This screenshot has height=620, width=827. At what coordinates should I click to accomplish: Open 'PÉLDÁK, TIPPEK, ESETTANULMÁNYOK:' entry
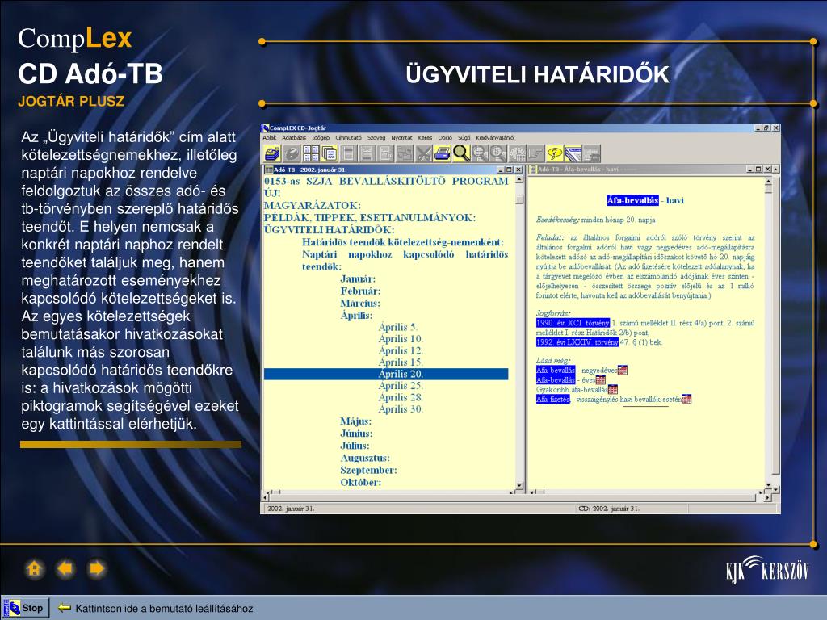[370, 218]
